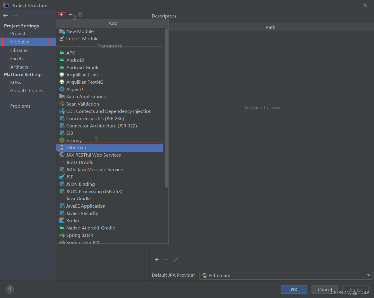Click the Kotlin framework icon

[62, 220]
